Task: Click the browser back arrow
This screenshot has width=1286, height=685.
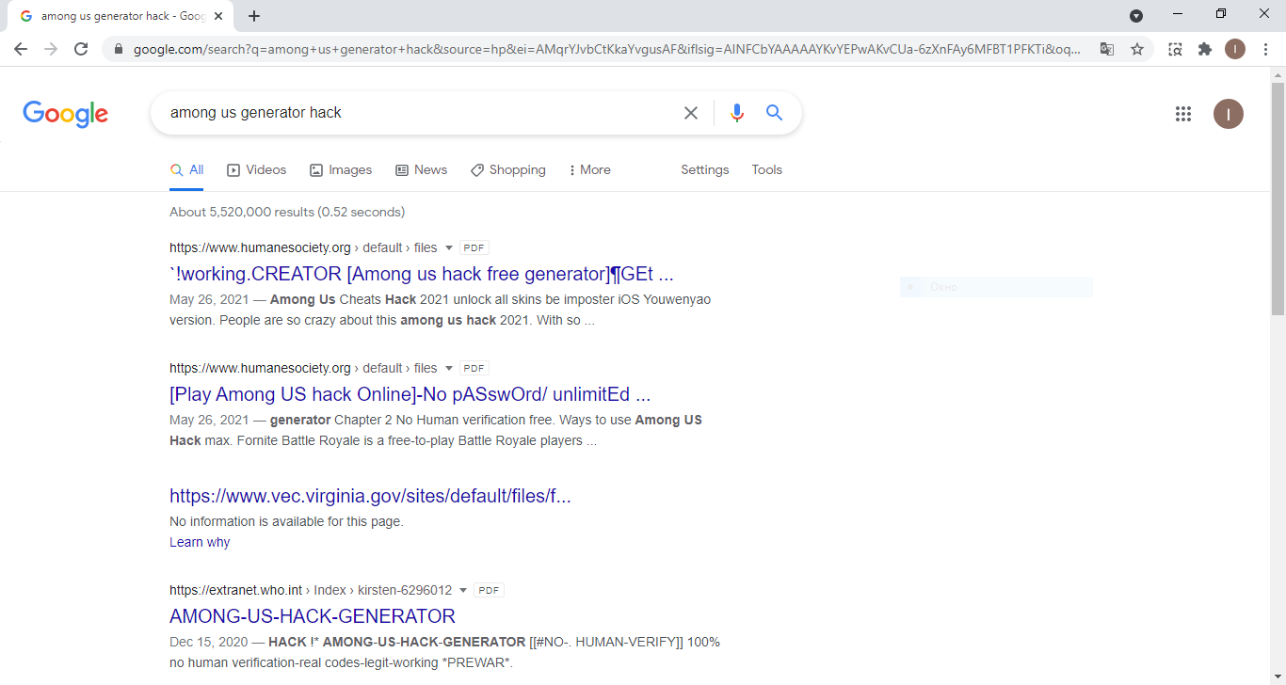Action: pyautogui.click(x=21, y=49)
